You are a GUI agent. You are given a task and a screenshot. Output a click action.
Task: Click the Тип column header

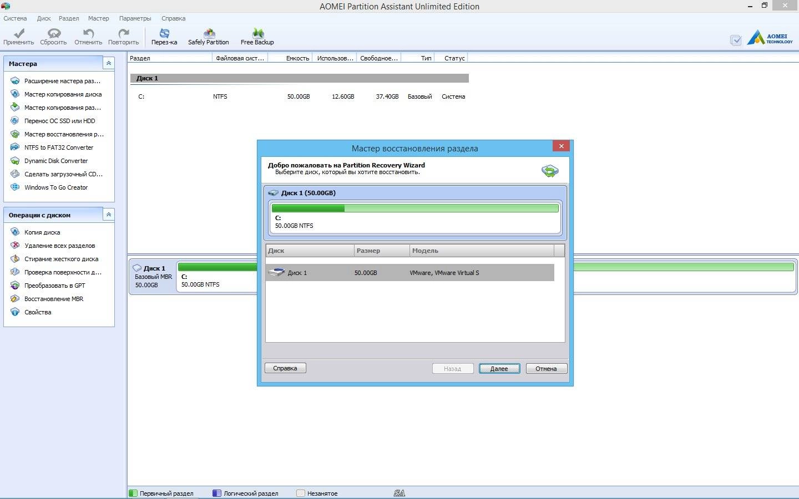(x=418, y=58)
